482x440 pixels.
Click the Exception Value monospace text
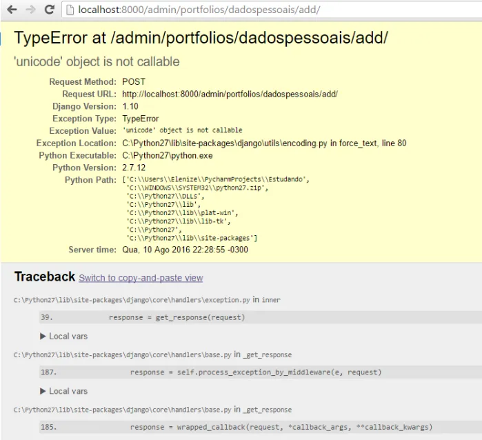pos(182,130)
